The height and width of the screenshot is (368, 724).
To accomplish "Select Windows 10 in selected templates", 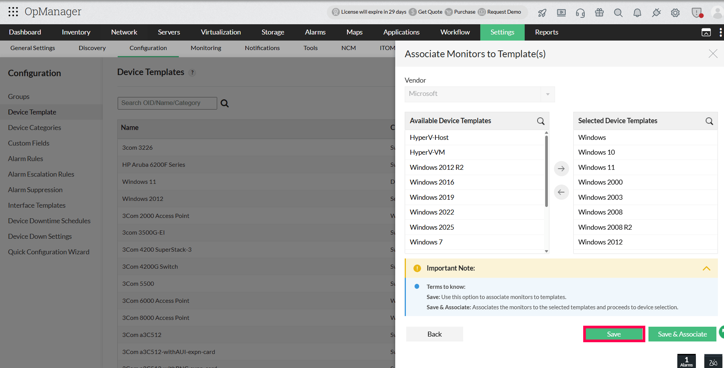I will (x=645, y=152).
